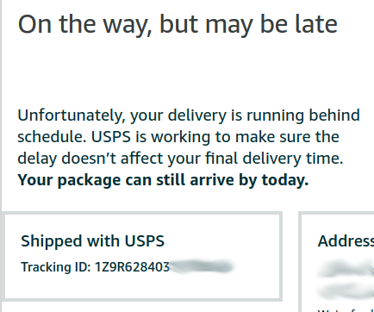Screen dimensions: 374x312
Task: Click the second blurred address line
Action: click(x=346, y=289)
